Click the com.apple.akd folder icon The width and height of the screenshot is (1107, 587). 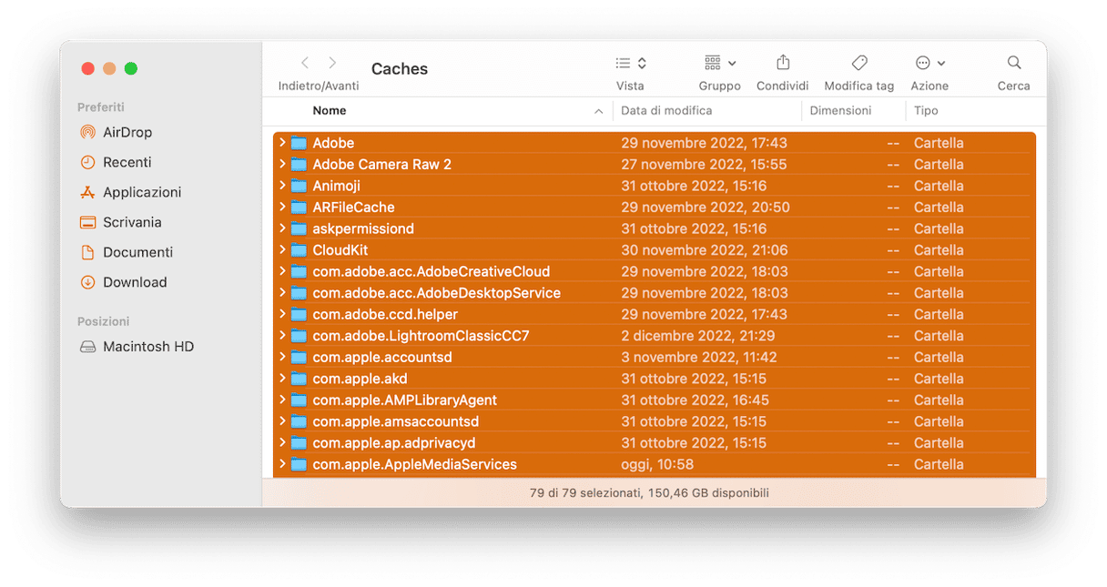(299, 379)
